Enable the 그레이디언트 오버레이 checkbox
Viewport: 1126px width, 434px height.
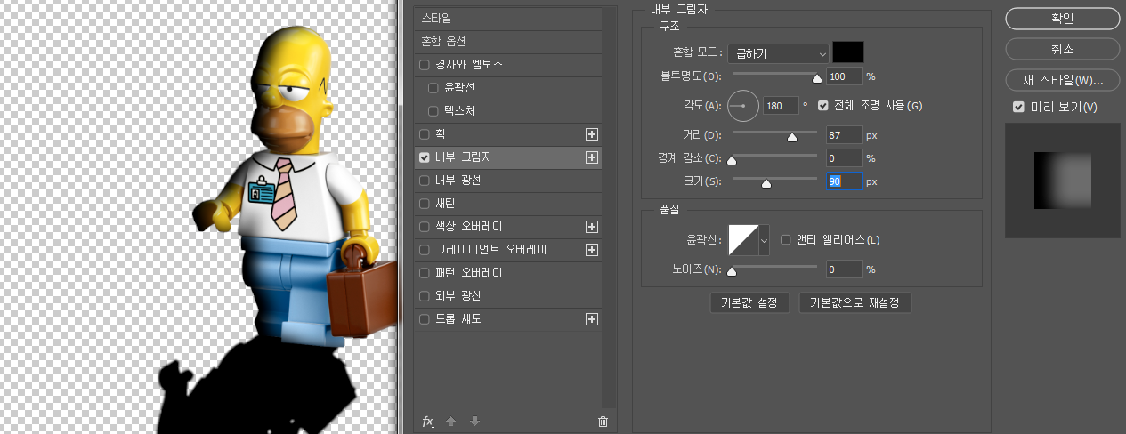point(425,250)
